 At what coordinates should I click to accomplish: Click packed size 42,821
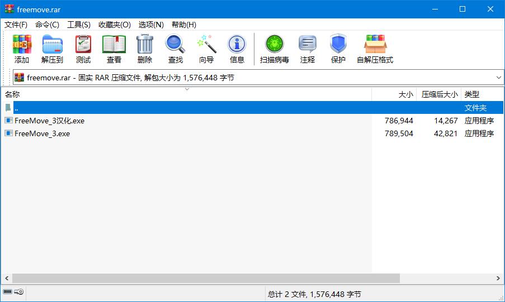point(446,133)
